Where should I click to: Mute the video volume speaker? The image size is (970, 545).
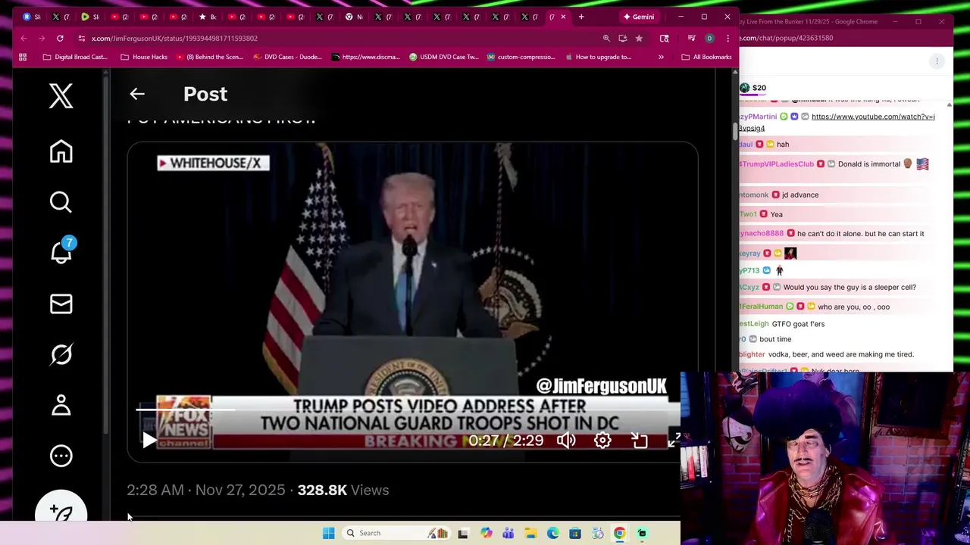(566, 440)
